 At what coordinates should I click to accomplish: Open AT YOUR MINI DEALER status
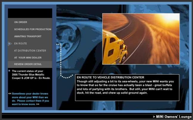click(28, 57)
